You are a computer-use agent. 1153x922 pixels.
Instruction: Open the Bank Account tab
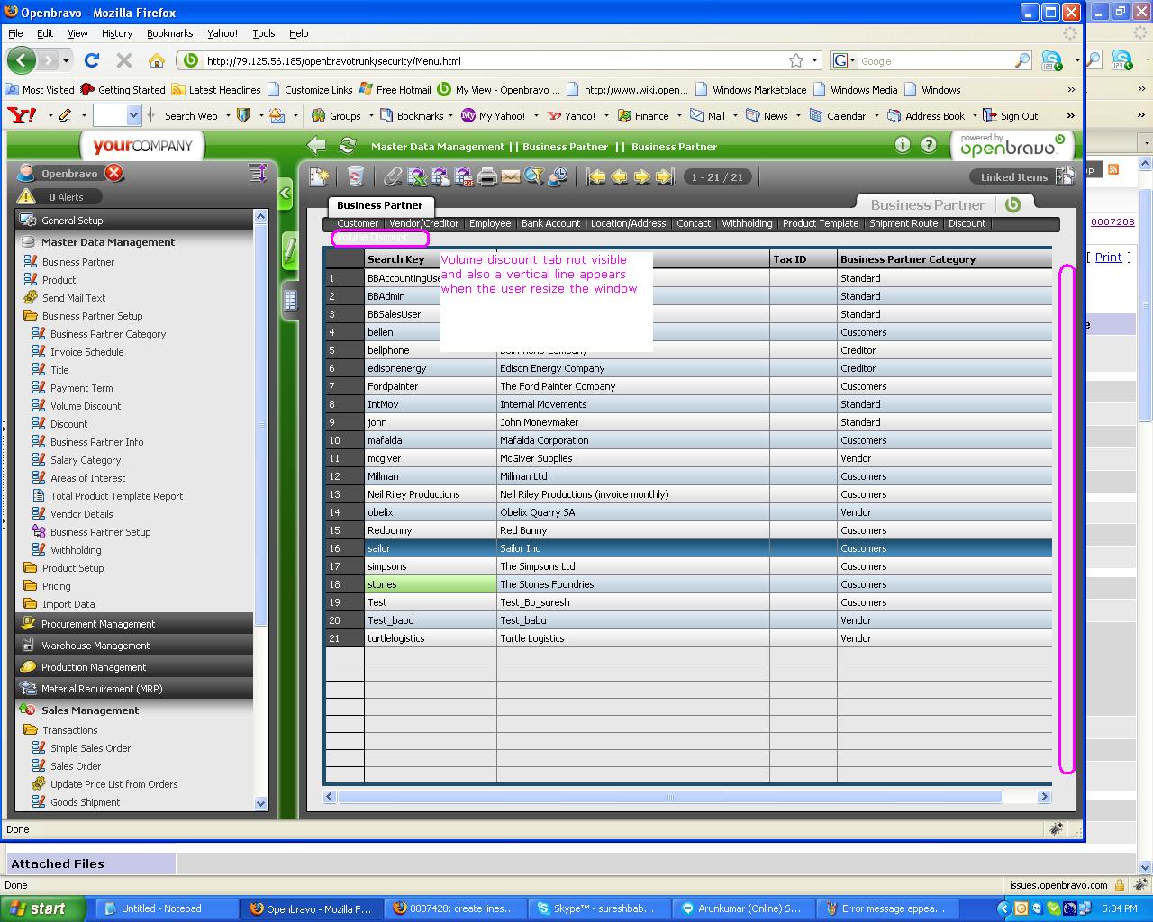pyautogui.click(x=550, y=223)
